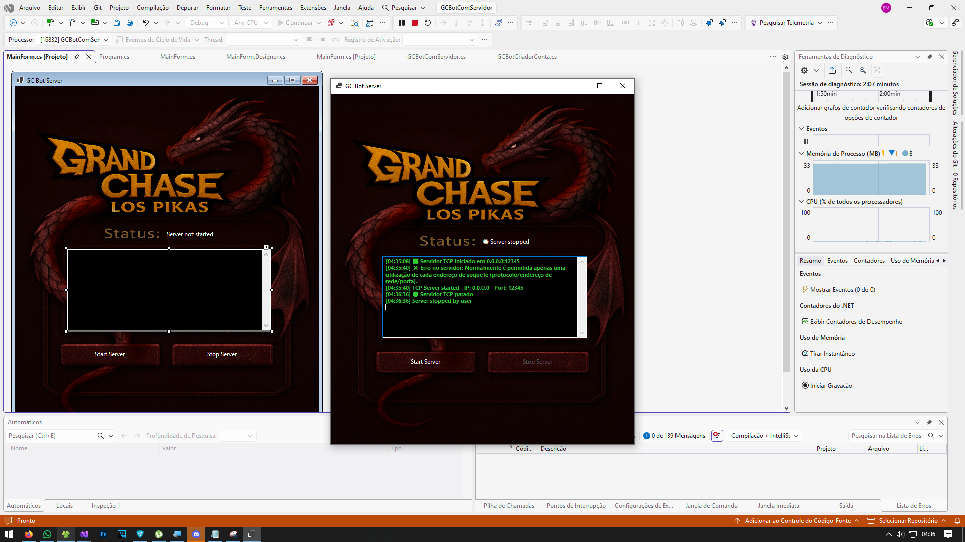Export the diagnostic session report icon
The height and width of the screenshot is (542, 965).
tap(832, 70)
